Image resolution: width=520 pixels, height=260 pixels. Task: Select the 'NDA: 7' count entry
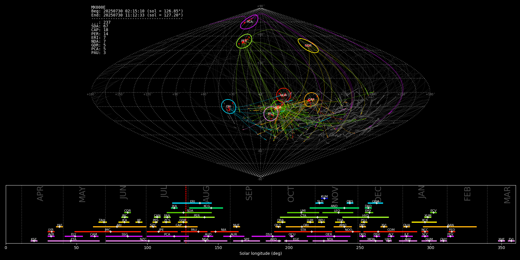[x=99, y=42]
